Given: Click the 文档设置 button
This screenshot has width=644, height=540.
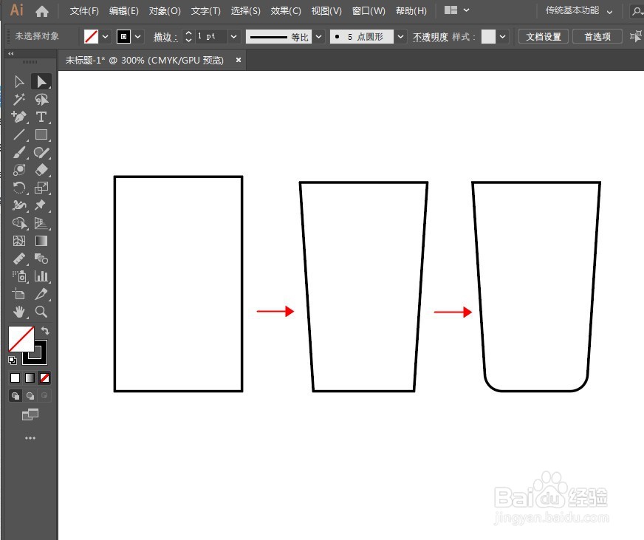Looking at the screenshot, I should point(543,36).
